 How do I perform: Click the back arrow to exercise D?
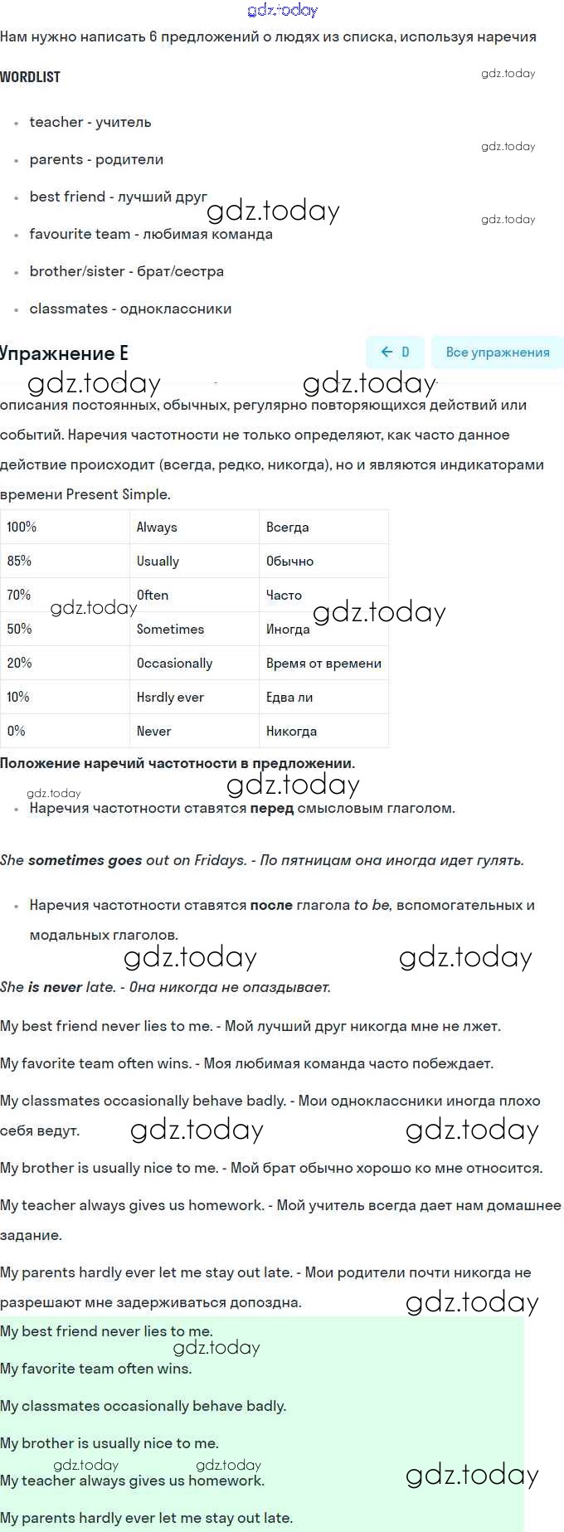[x=395, y=353]
